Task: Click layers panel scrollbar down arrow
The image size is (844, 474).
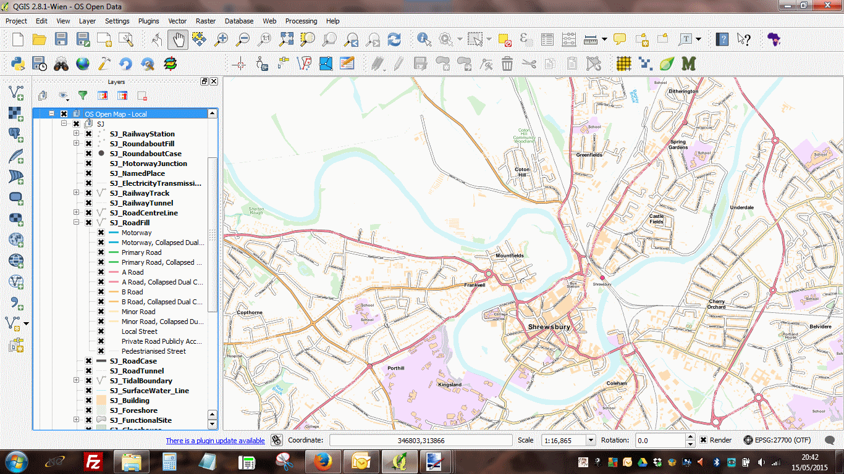Action: (x=213, y=425)
